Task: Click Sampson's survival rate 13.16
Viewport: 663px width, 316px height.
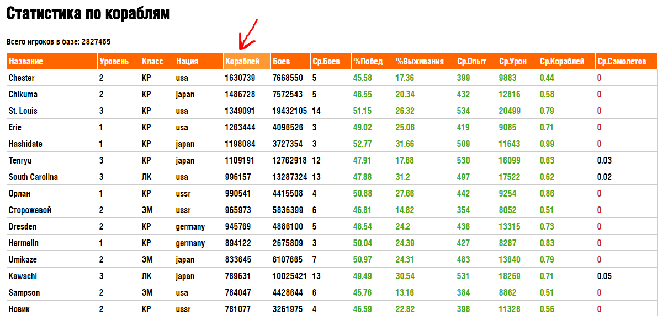Action: pos(405,293)
